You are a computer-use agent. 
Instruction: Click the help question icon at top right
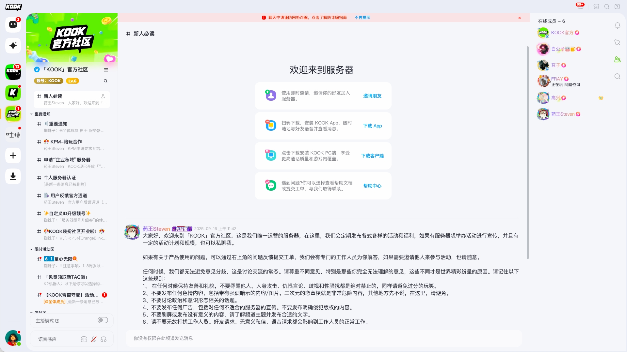click(x=617, y=7)
